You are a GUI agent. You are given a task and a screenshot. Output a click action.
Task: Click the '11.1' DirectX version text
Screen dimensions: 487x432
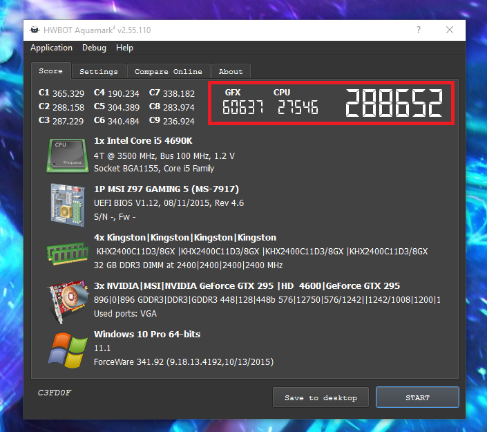click(x=102, y=348)
